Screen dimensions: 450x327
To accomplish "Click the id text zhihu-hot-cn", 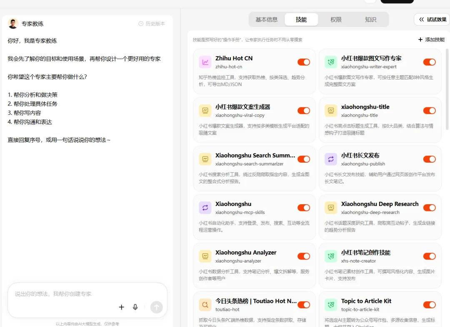I will pos(229,67).
